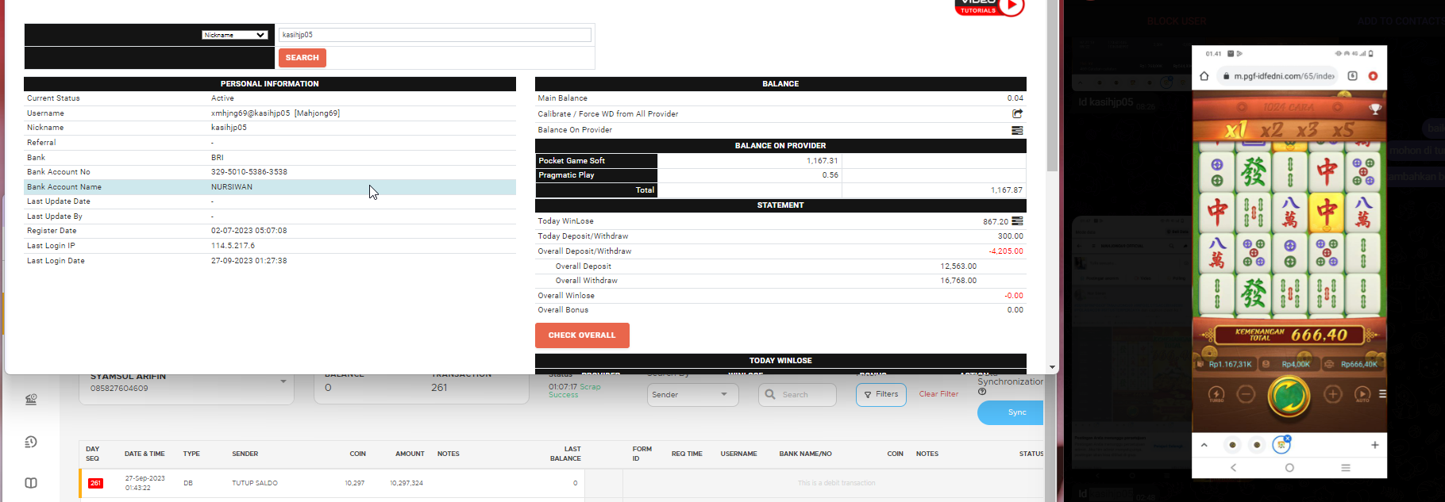Tap the trophy icon in the Mahjong game
The width and height of the screenshot is (1445, 502).
pos(1375,108)
